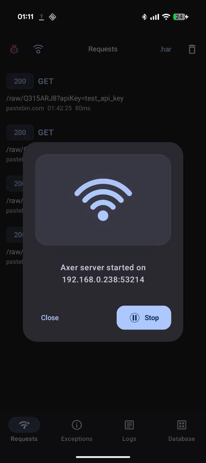Tap the Exceptions info circle icon

click(x=77, y=425)
